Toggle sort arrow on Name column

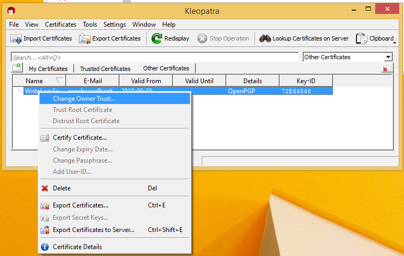click(x=59, y=81)
